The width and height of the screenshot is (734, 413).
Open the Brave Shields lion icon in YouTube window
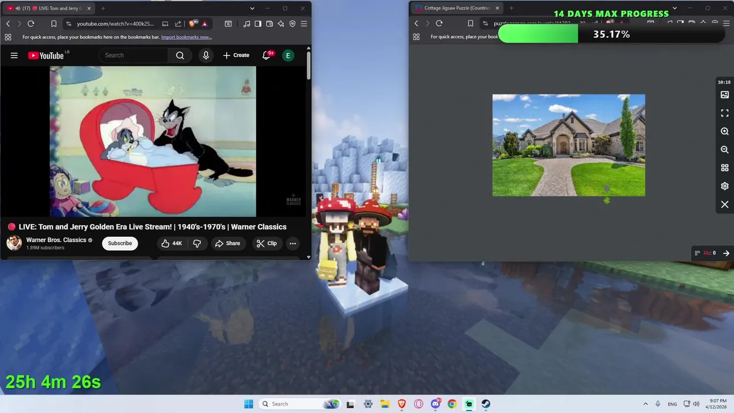pos(192,24)
